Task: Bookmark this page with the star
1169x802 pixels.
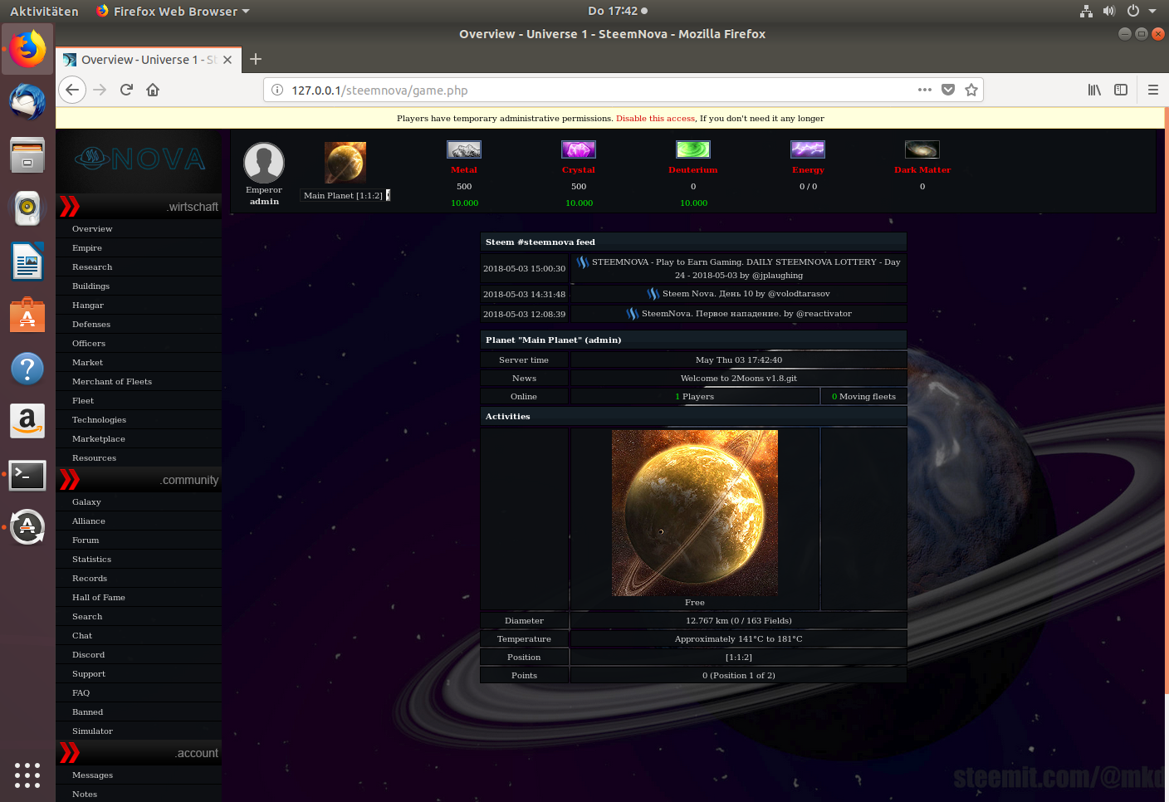Action: [x=971, y=90]
